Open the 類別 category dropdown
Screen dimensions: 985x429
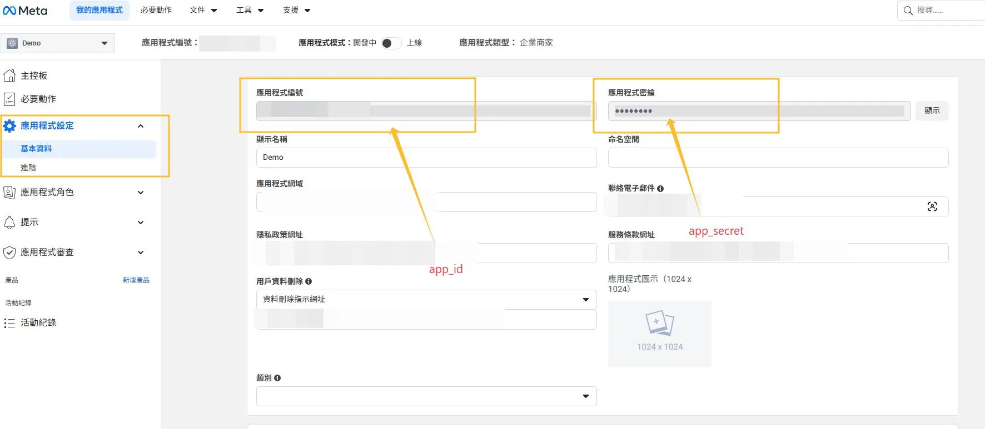pyautogui.click(x=426, y=396)
